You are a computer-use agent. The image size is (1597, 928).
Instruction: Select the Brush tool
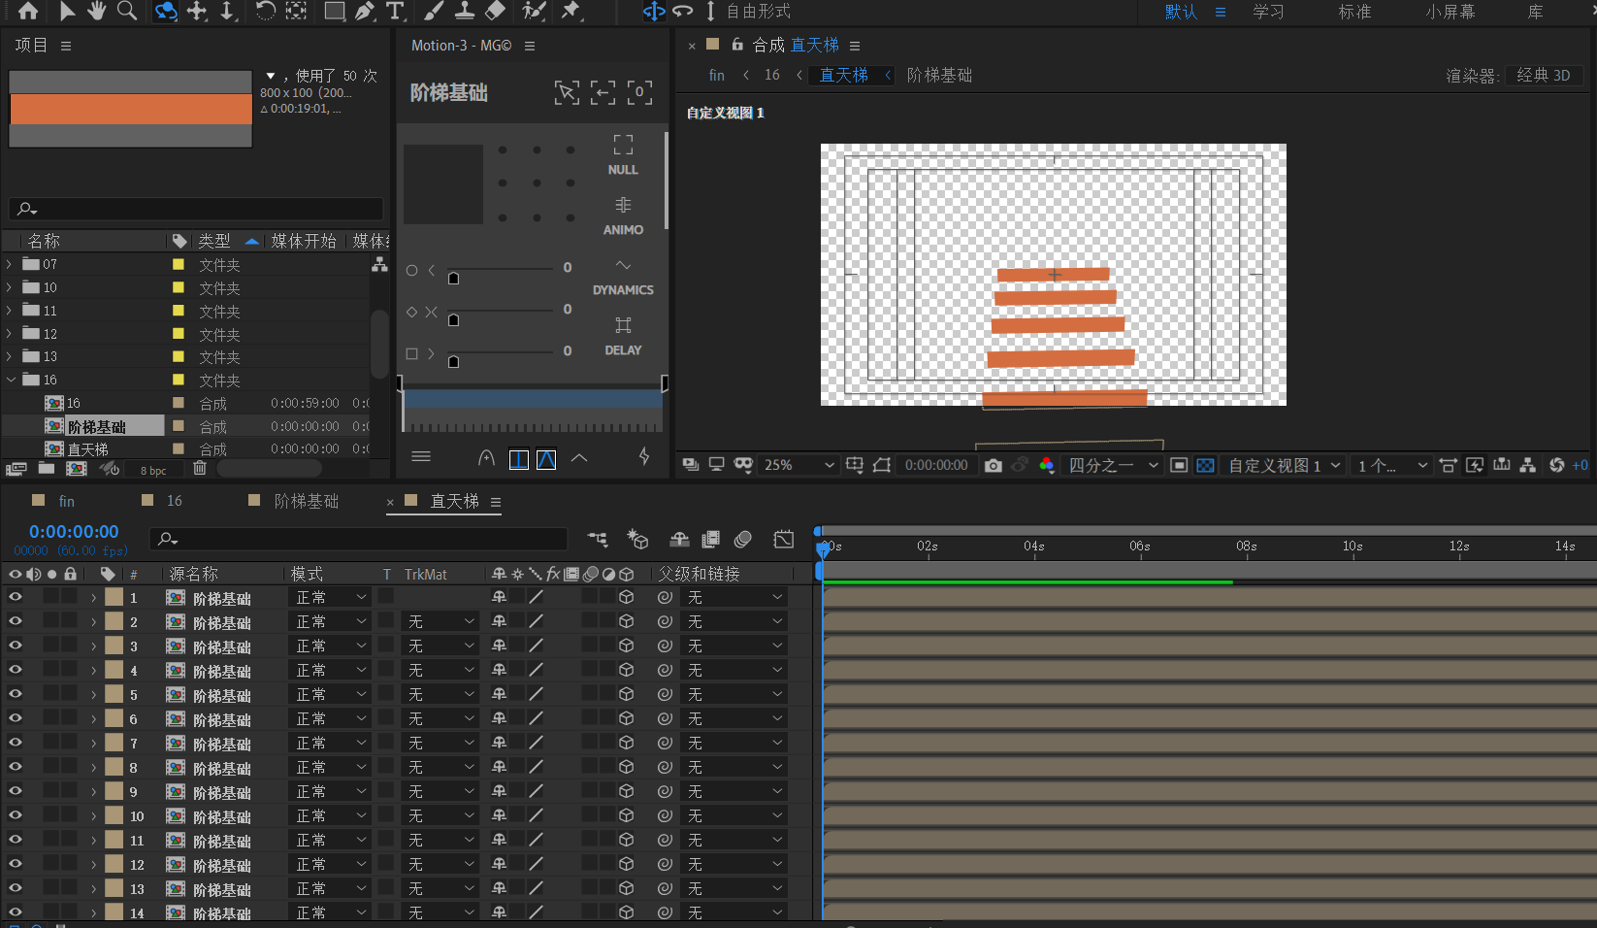point(434,11)
